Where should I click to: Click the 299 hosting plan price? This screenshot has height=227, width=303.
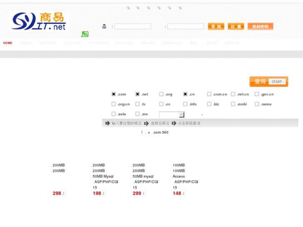pyautogui.click(x=137, y=193)
